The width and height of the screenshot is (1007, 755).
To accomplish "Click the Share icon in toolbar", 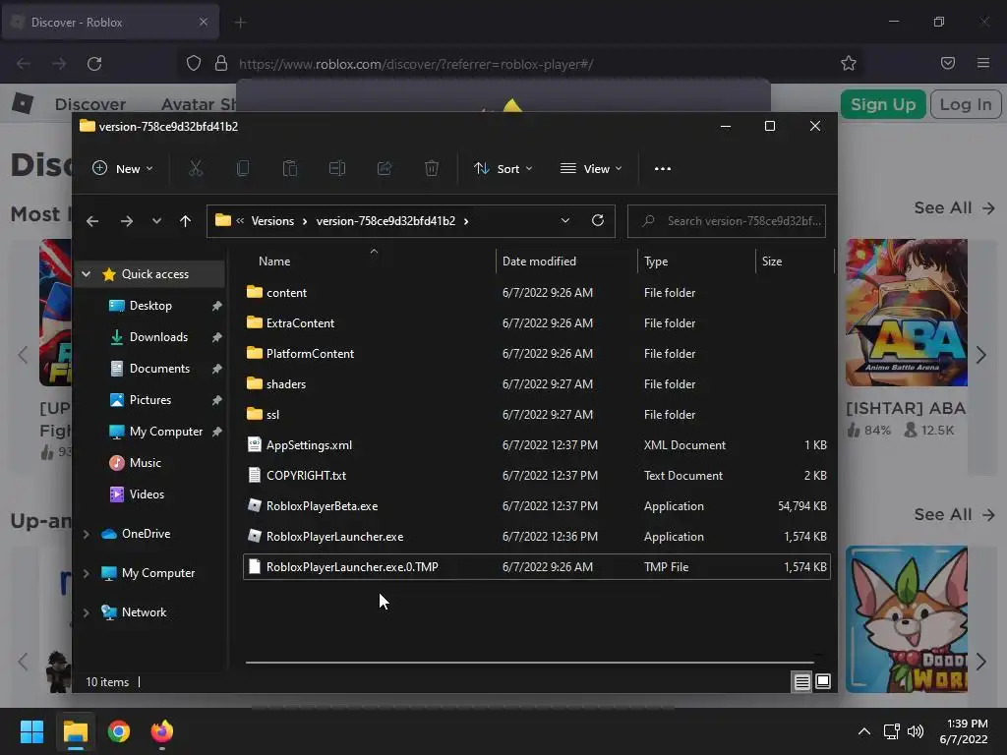I will tap(385, 169).
